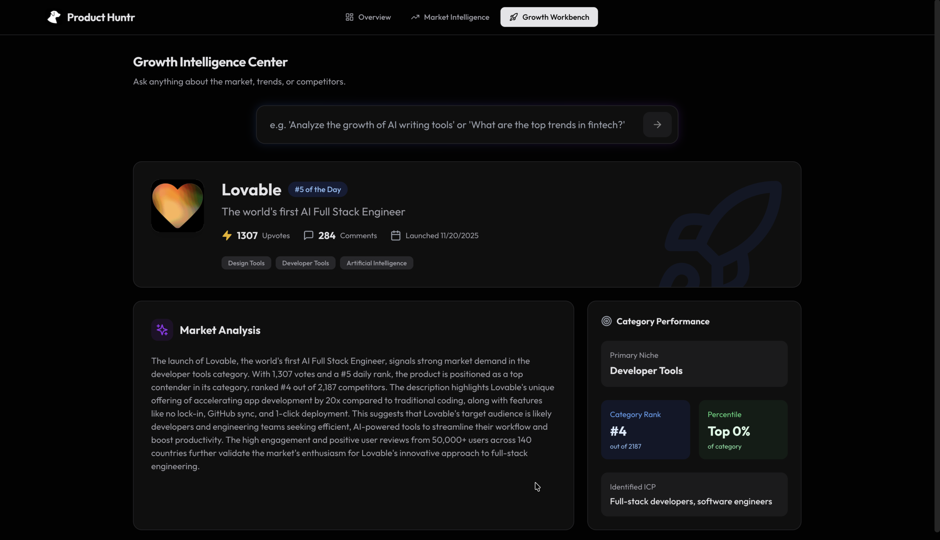Click the Artificial Intelligence tag
The height and width of the screenshot is (540, 940).
click(x=376, y=263)
